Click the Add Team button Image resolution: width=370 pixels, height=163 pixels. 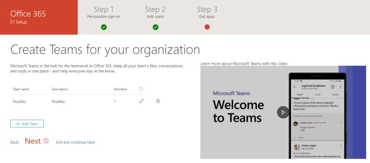click(x=27, y=124)
